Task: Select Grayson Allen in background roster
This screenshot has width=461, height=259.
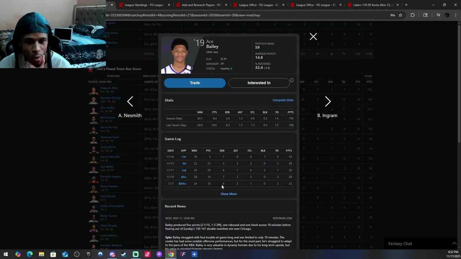Action: 109,88
